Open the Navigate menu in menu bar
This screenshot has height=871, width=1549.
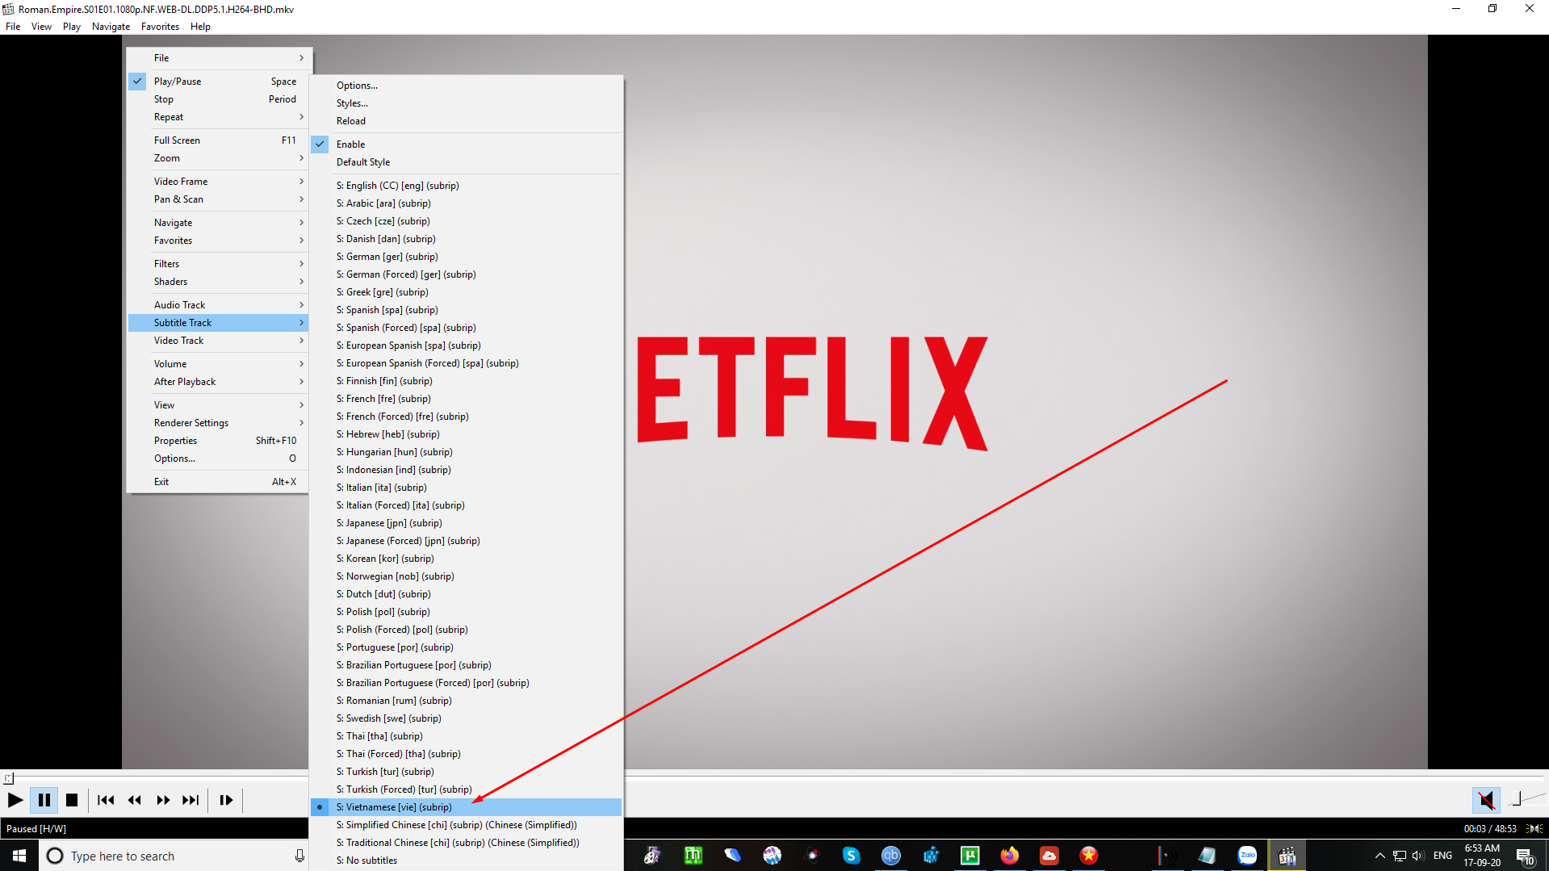111,27
